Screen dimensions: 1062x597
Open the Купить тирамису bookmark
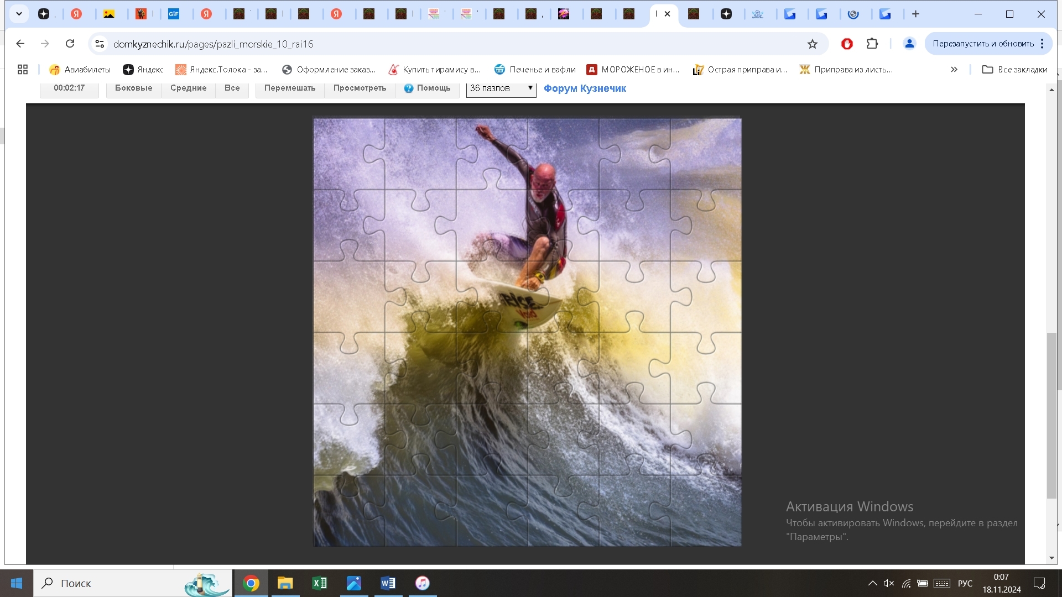coord(435,70)
